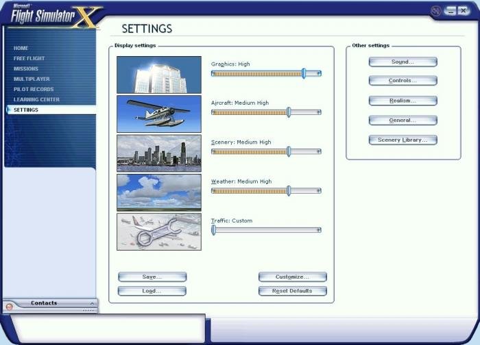
Task: Click the contacts status icon at bottom left
Action: [x=9, y=307]
